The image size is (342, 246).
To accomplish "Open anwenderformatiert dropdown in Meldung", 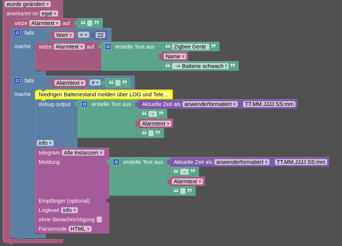I will pyautogui.click(x=242, y=162).
